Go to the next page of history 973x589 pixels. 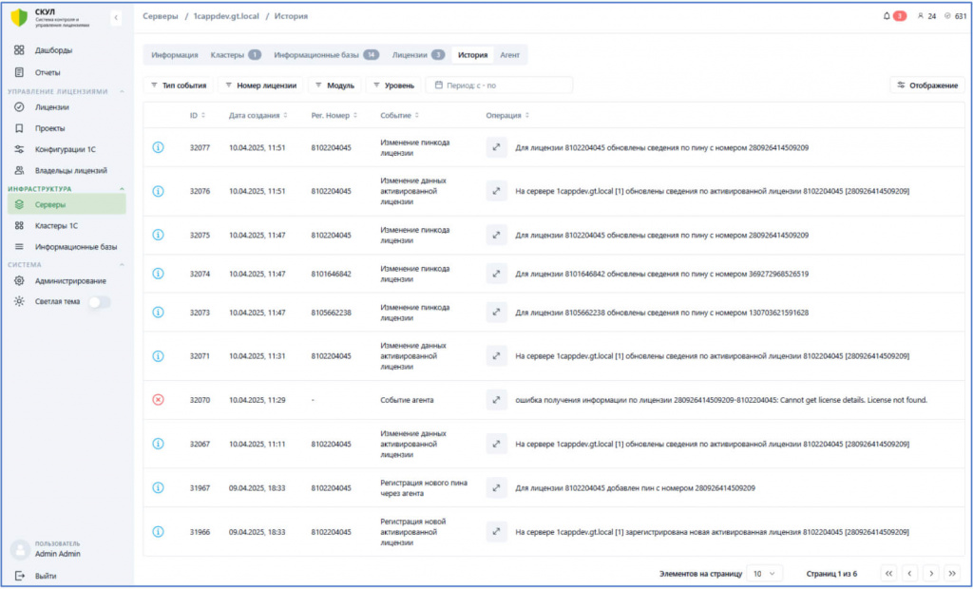pyautogui.click(x=931, y=574)
